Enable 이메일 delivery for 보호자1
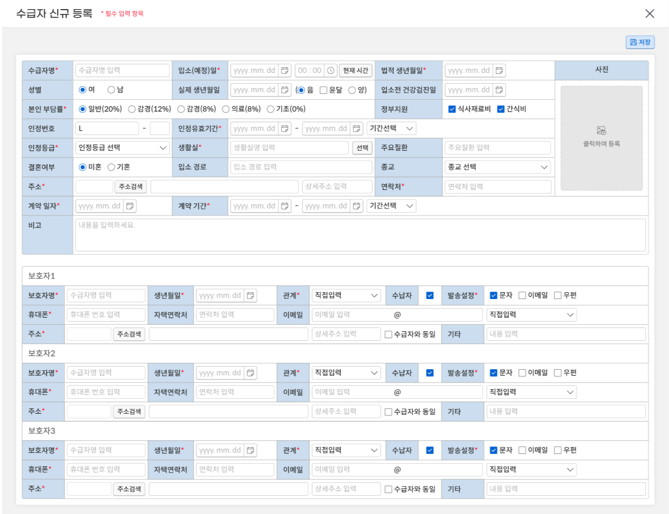 (522, 295)
